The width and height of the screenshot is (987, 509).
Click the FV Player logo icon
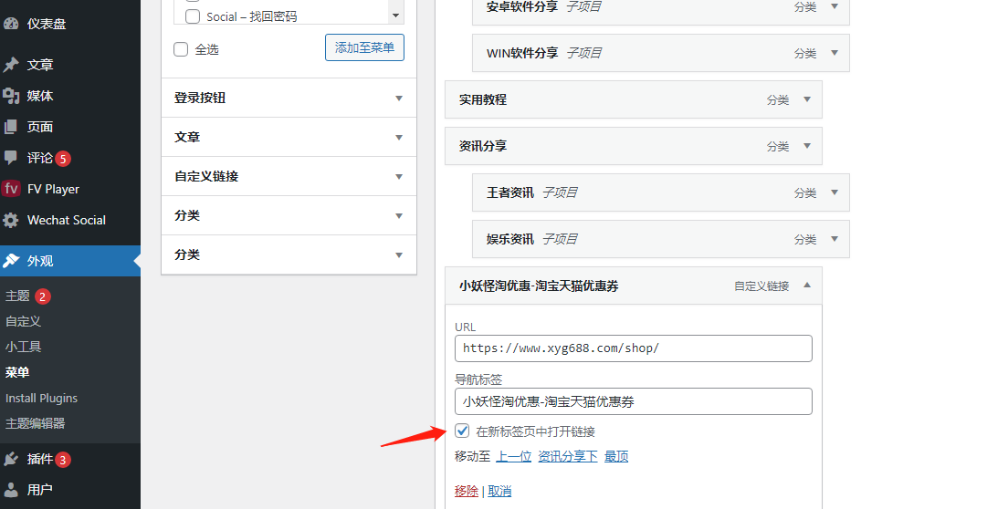click(x=11, y=189)
